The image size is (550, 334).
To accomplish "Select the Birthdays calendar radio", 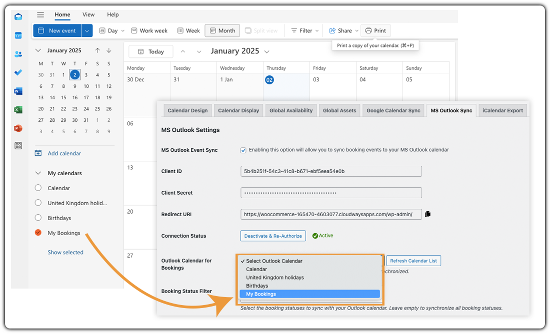I will click(x=38, y=217).
